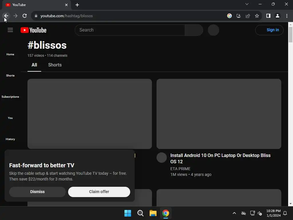Click the scrollbar down arrow
Screen dimensions: 293x220
290,204
